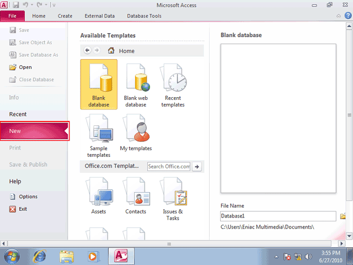Screen dimensions: 353x265
Task: Click Save in the File menu
Action: (19, 30)
